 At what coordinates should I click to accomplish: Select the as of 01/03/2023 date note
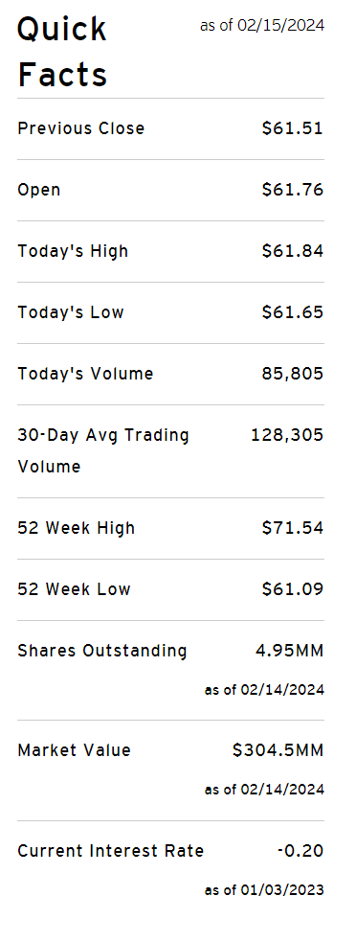pyautogui.click(x=264, y=890)
